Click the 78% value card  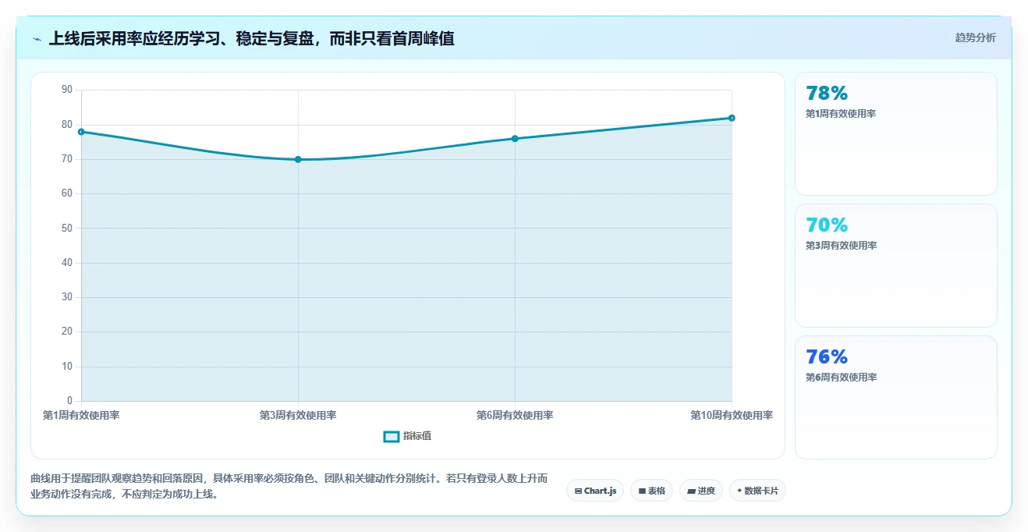coord(895,133)
